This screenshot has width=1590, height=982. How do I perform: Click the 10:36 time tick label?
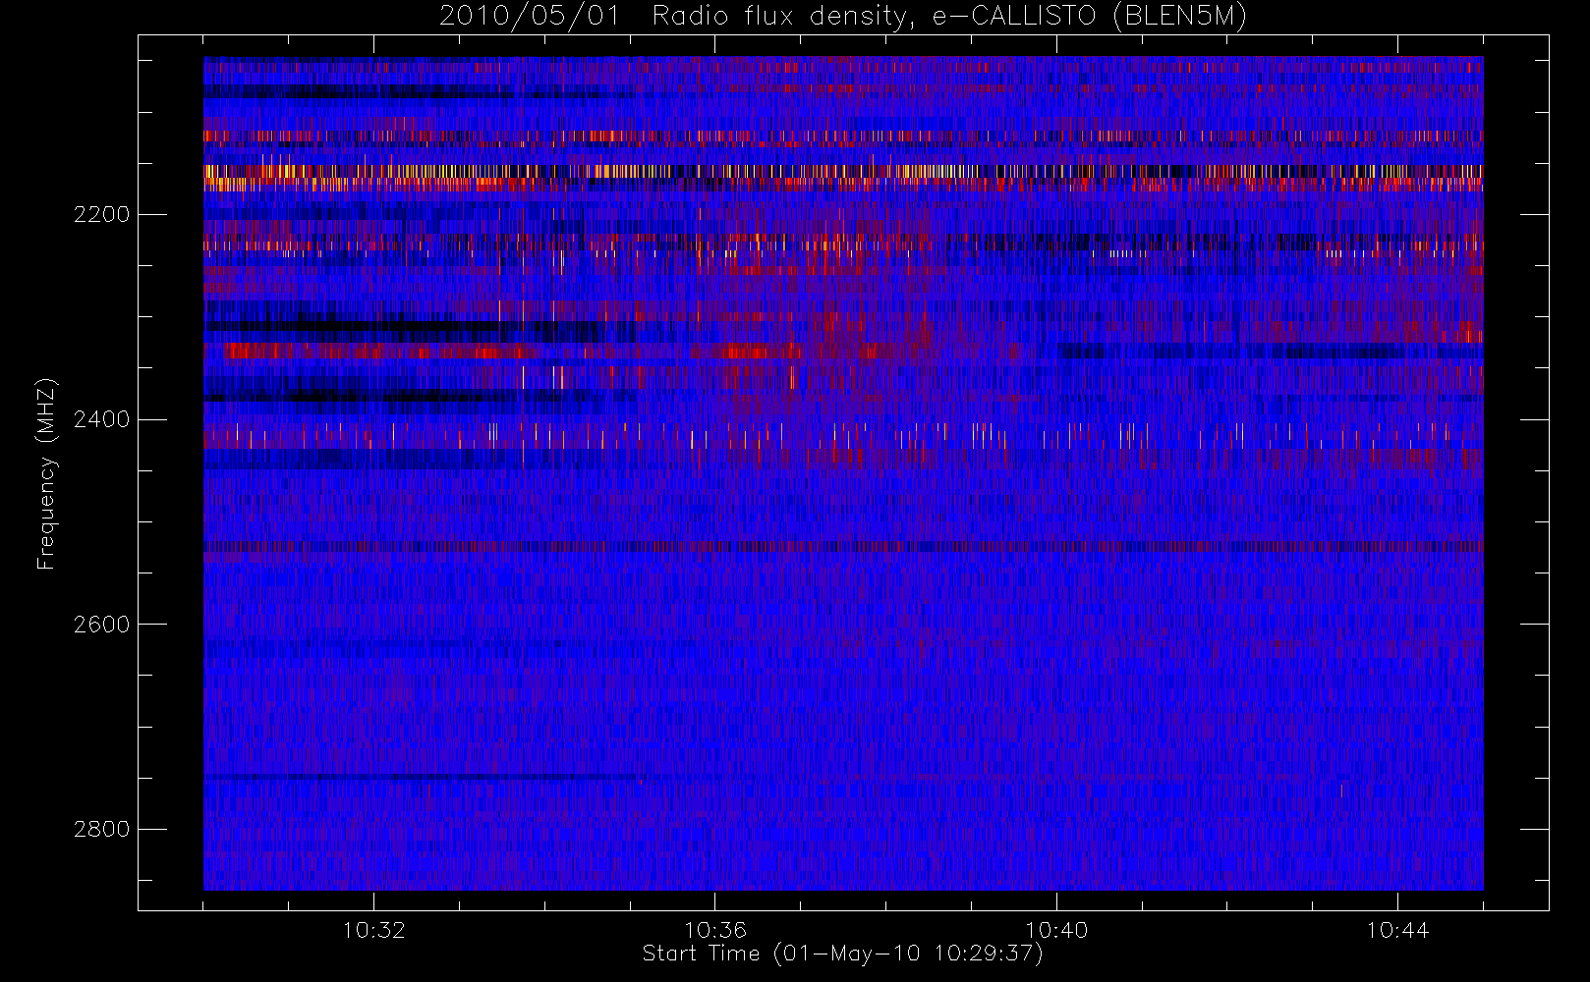(715, 930)
